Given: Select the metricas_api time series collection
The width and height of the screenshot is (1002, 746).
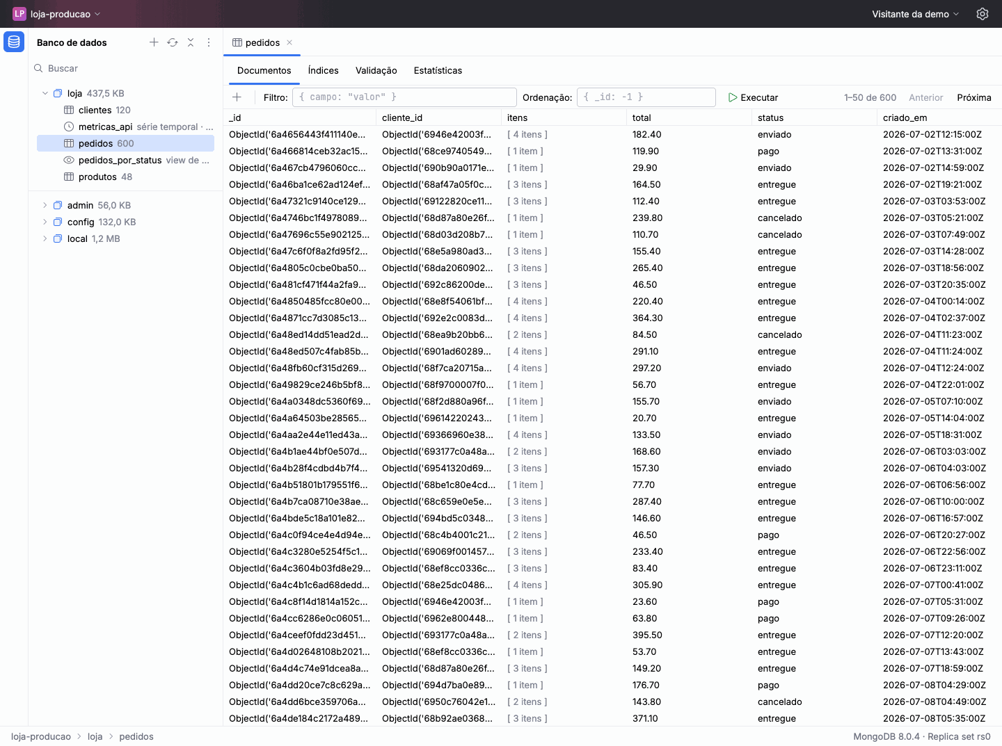Looking at the screenshot, I should pos(125,127).
